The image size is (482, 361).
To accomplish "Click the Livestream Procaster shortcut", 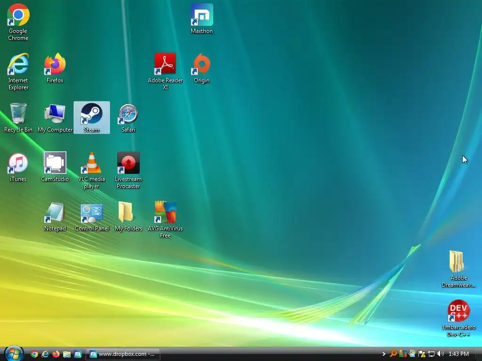I will pos(128,170).
